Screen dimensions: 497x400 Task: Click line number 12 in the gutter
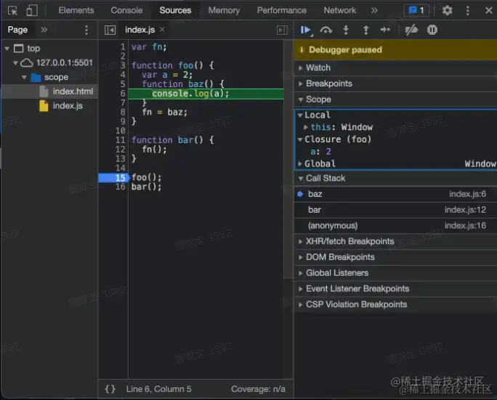tap(121, 150)
